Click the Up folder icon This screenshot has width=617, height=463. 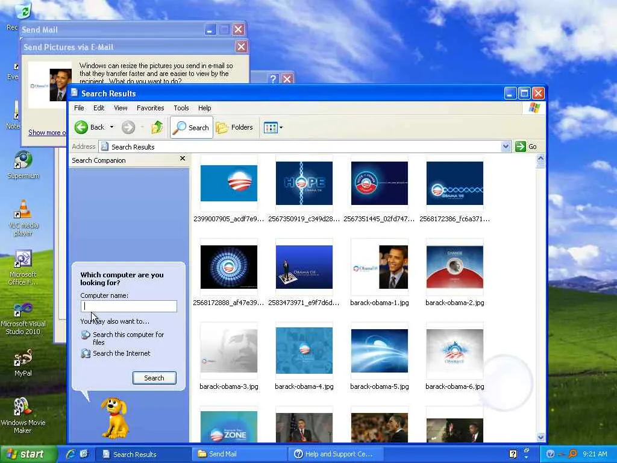click(157, 127)
